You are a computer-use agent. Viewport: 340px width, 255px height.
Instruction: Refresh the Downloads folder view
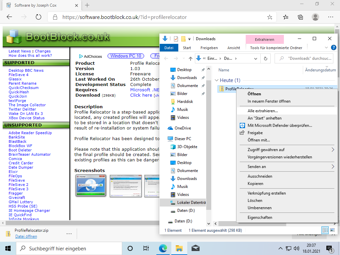point(265,58)
